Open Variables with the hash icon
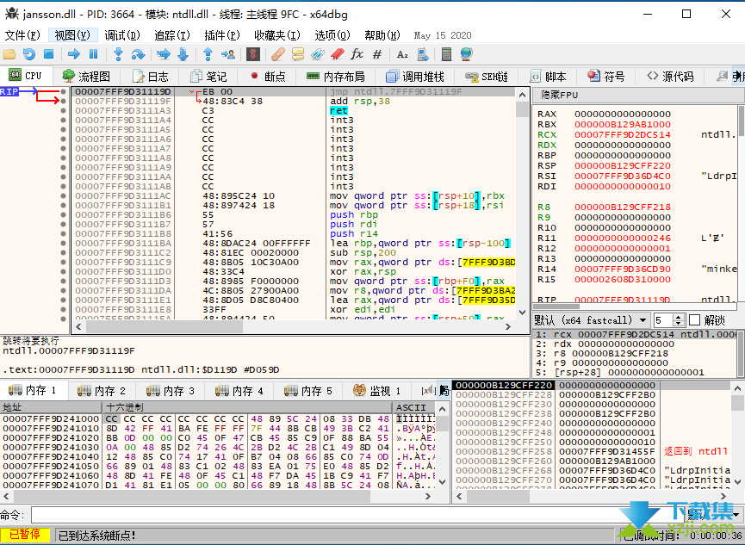This screenshot has height=545, width=745. tap(377, 54)
